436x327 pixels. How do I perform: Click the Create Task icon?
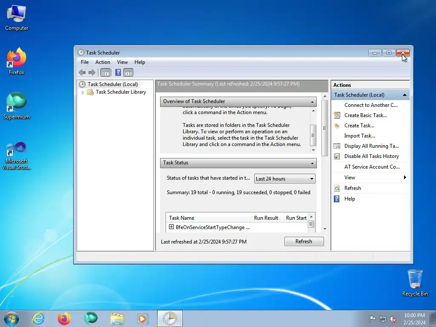(x=337, y=126)
